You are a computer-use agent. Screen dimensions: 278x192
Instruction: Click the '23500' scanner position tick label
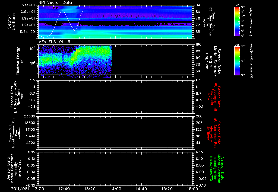(x=29, y=116)
